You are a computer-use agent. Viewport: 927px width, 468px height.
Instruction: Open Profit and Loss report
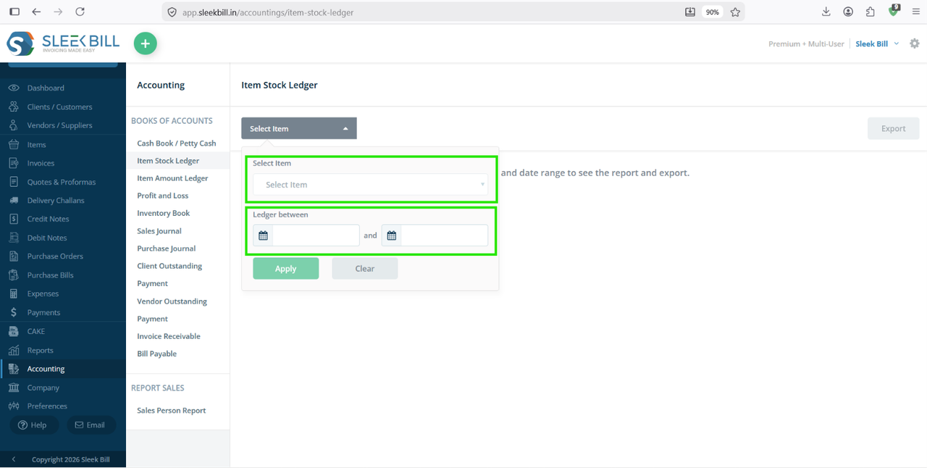(x=163, y=196)
